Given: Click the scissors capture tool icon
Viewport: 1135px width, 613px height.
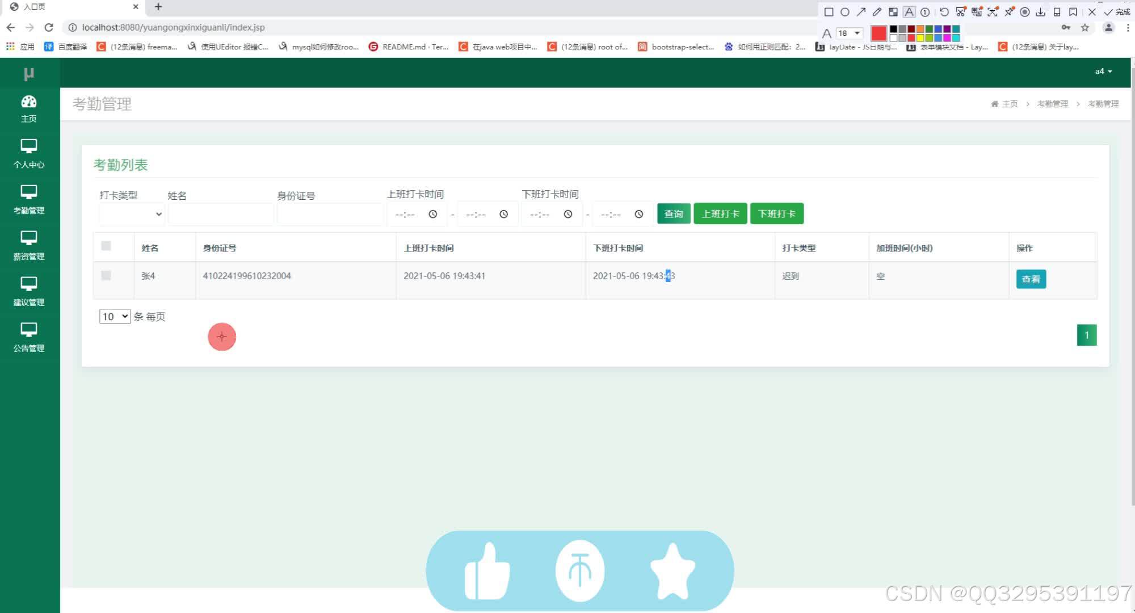Looking at the screenshot, I should (960, 12).
